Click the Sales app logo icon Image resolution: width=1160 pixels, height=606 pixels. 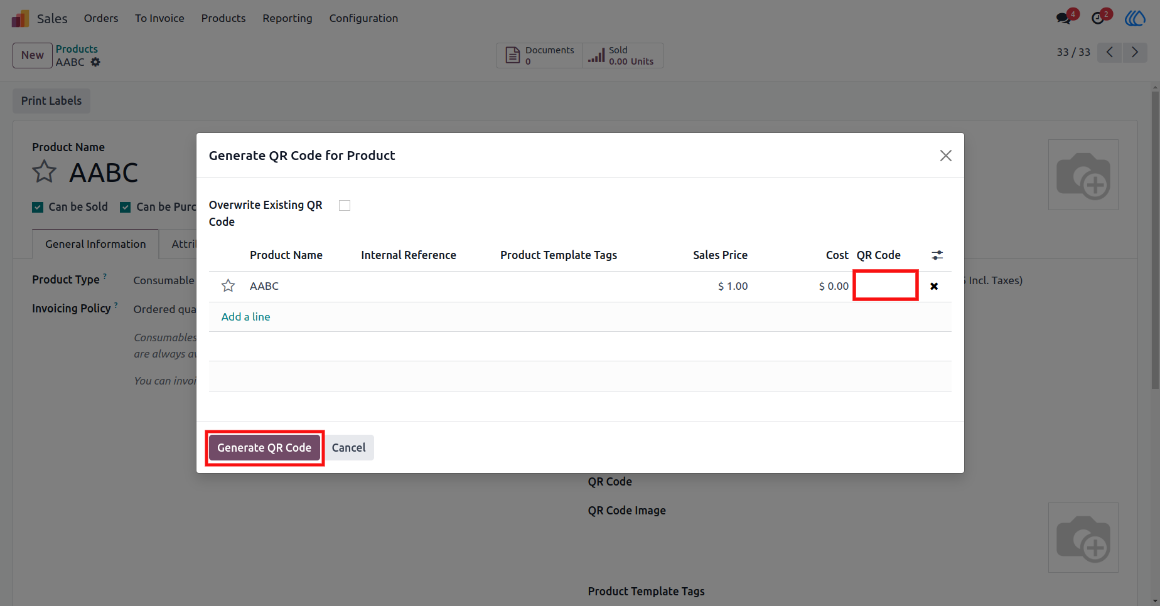20,18
